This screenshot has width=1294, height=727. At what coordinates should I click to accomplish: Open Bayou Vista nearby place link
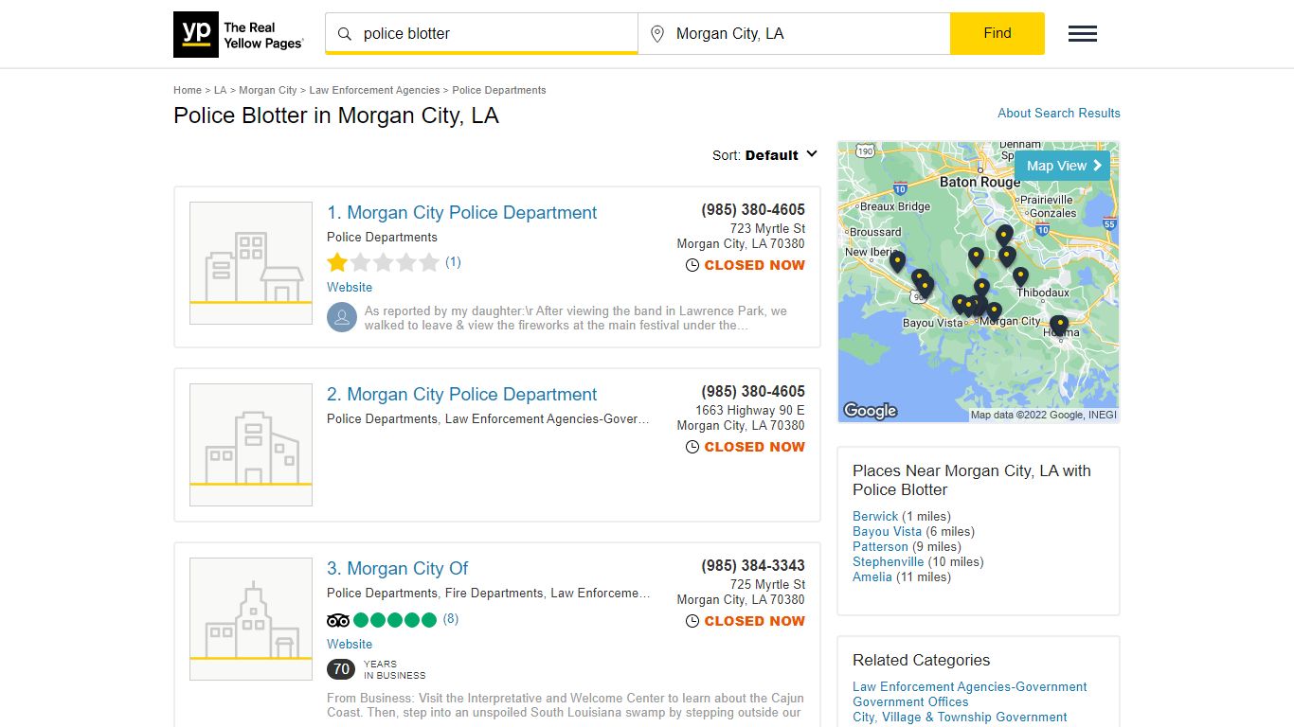click(887, 531)
